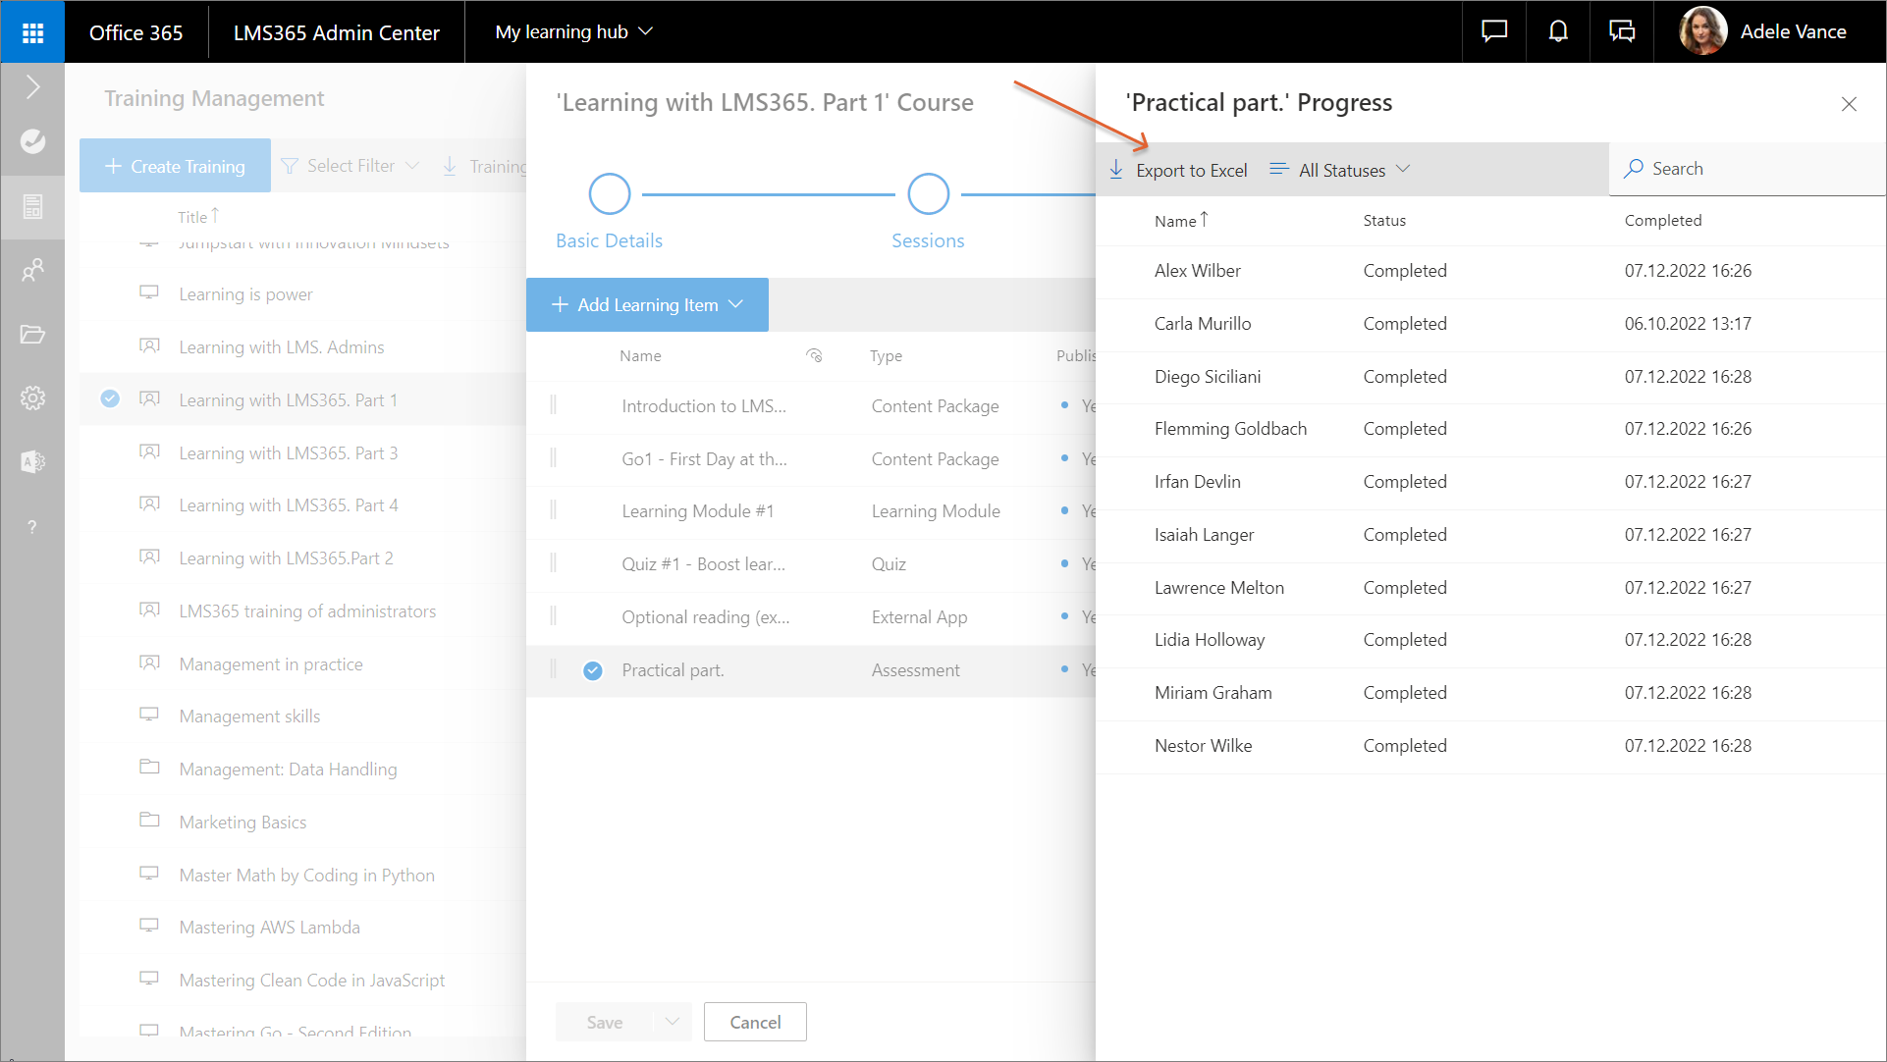Open the Add Learning Item dropdown
1887x1062 pixels.
click(x=647, y=305)
